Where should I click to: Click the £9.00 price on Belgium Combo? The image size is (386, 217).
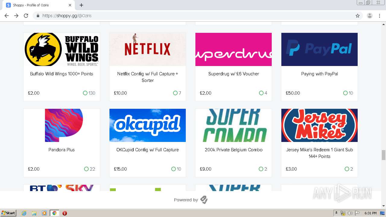pyautogui.click(x=205, y=169)
